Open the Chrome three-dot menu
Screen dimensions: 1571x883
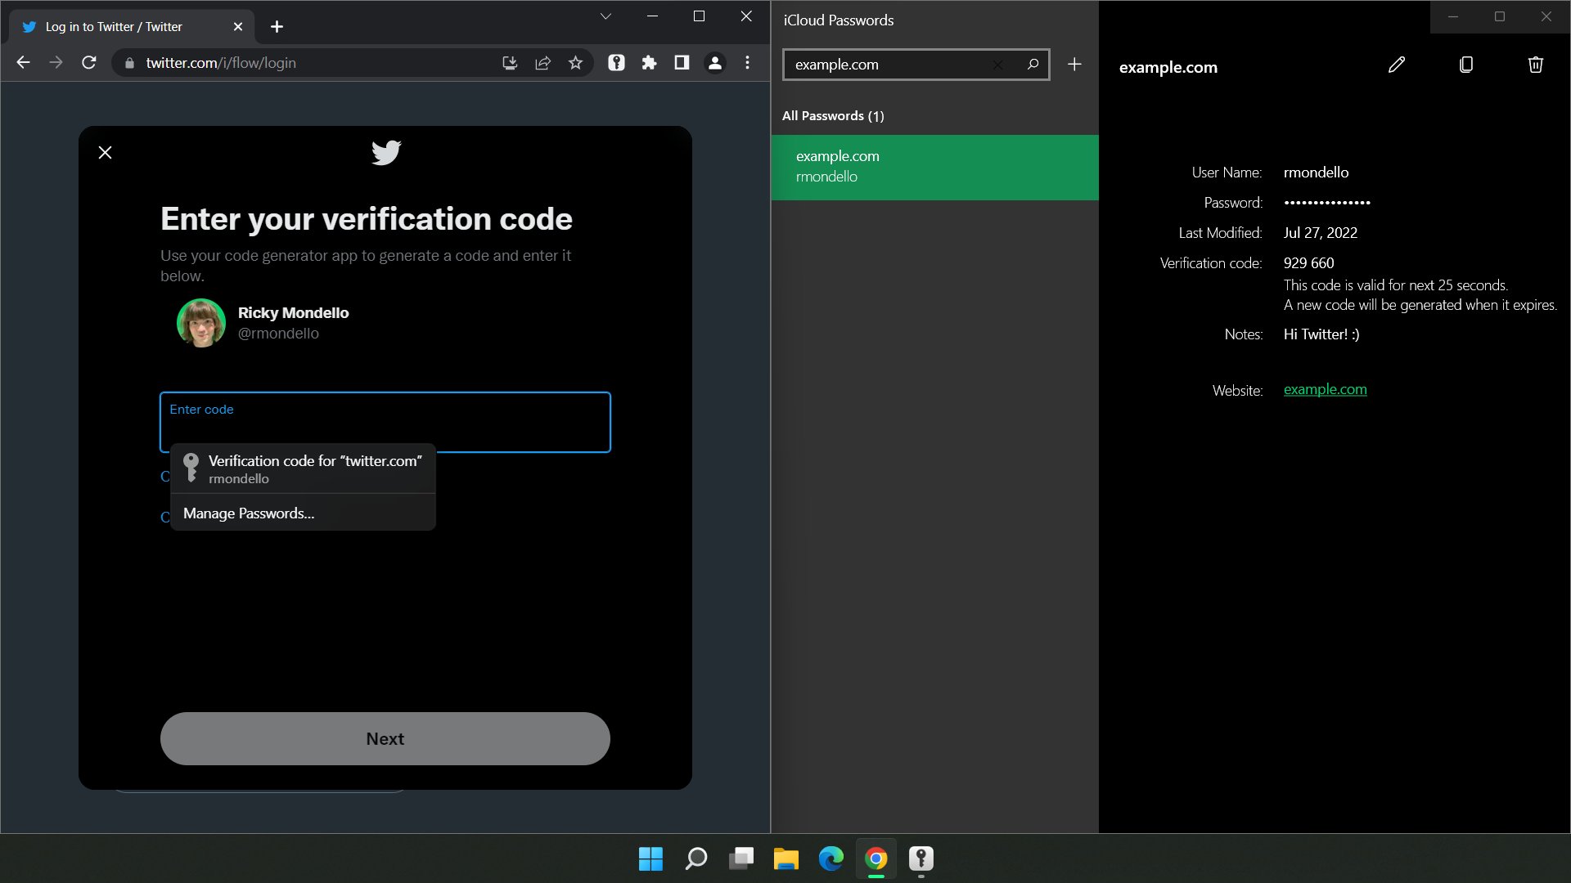point(747,63)
